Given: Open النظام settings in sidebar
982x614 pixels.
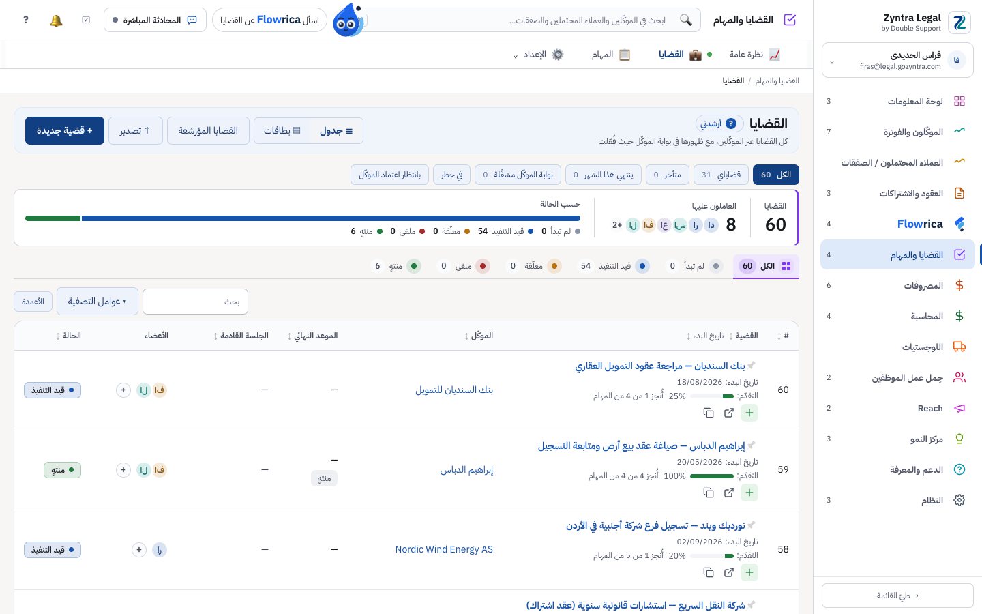Looking at the screenshot, I should [897, 500].
